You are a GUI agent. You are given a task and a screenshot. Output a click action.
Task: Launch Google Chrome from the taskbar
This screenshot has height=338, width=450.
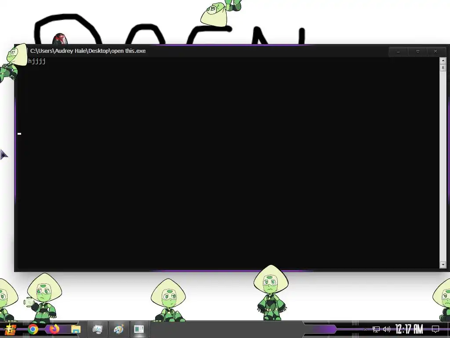point(33,329)
